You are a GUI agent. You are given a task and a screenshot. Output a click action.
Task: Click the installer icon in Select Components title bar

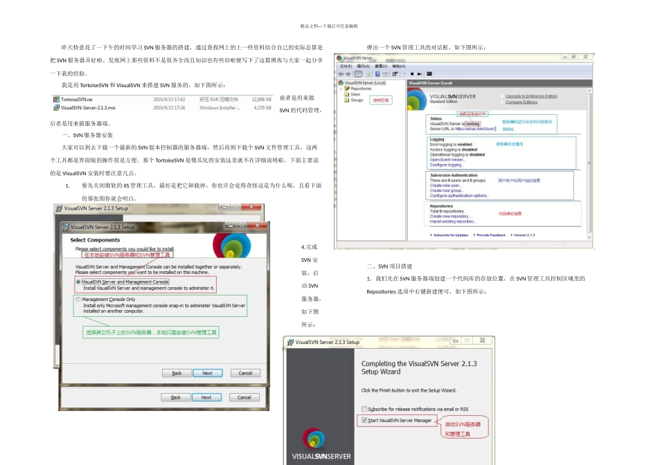pos(65,227)
